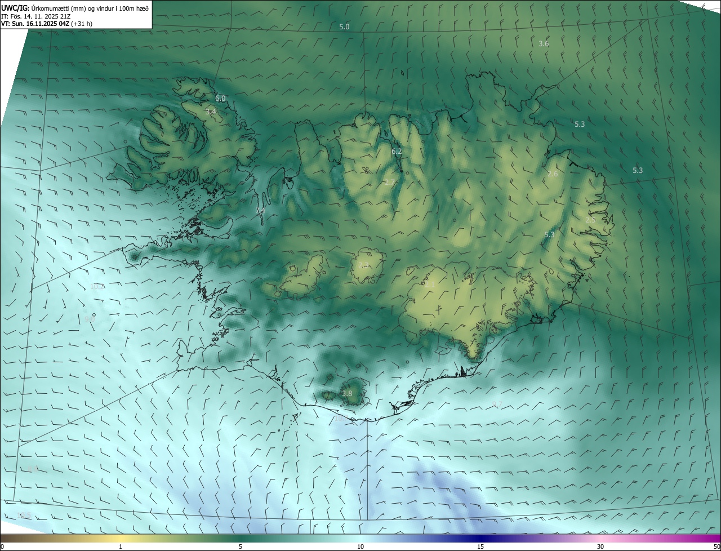721x551 pixels.
Task: Click the '7.4' value label on the map
Action: click(x=260, y=210)
